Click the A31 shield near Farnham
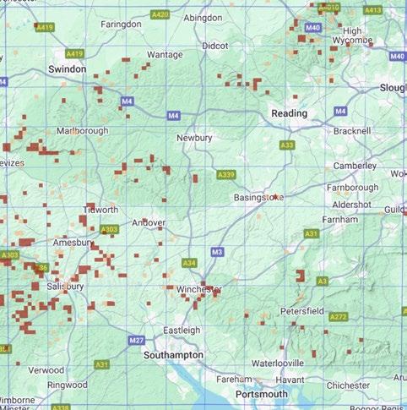This screenshot has height=410, width=407. pos(311,233)
